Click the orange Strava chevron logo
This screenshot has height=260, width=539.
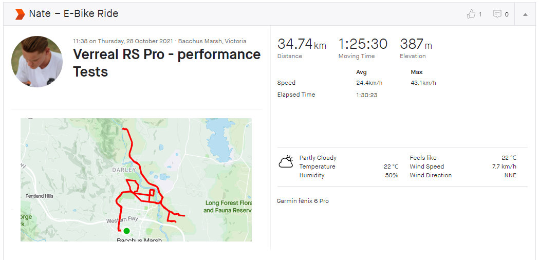20,14
